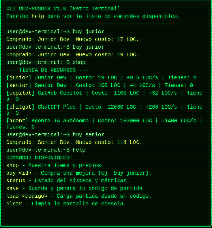Click the 'shop' command entry
The height and width of the screenshot is (228, 212).
[x=46, y=62]
